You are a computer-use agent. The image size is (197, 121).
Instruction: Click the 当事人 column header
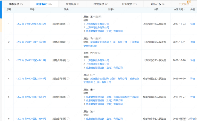click(x=112, y=10)
